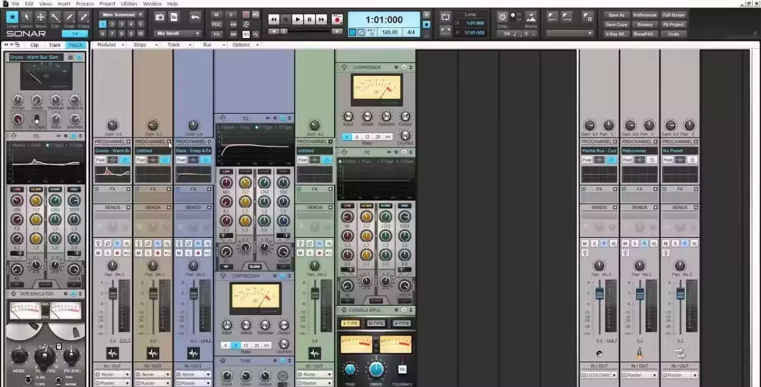Switch to the Track inspector tab

pyautogui.click(x=55, y=45)
